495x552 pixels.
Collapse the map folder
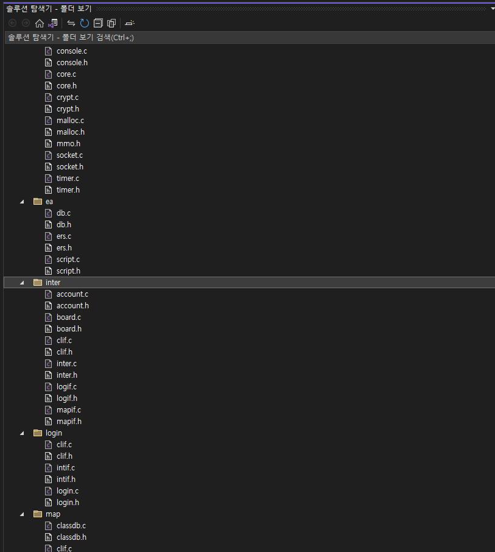click(22, 514)
